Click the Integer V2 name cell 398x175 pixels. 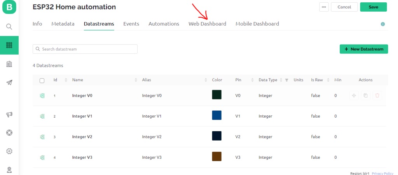point(82,137)
